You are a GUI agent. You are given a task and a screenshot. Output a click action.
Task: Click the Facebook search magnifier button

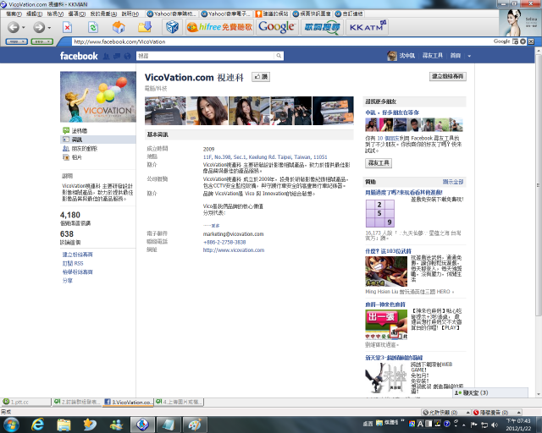click(279, 56)
